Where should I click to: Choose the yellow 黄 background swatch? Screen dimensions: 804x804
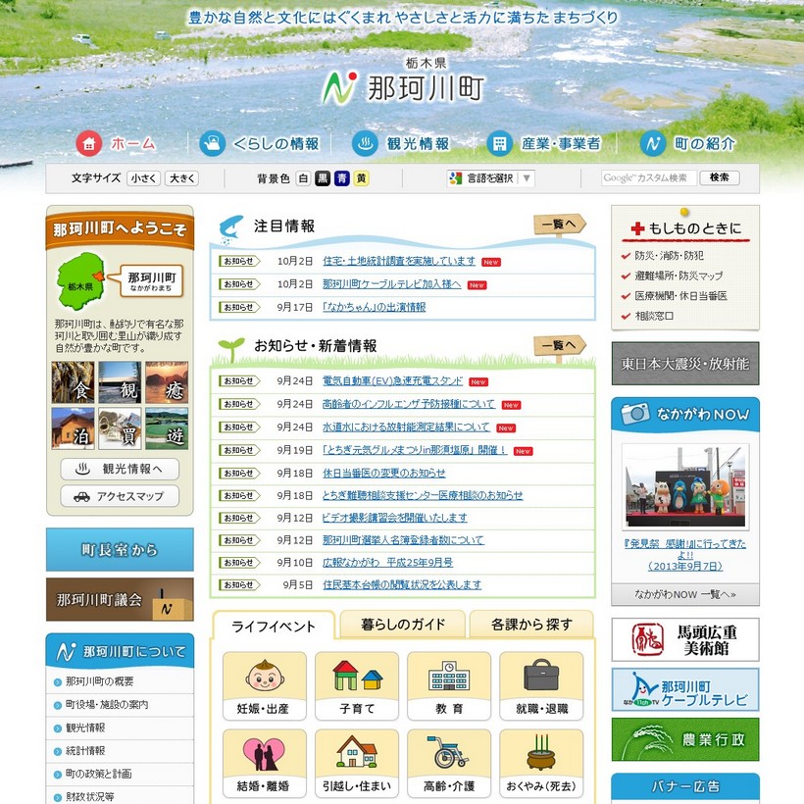point(362,178)
